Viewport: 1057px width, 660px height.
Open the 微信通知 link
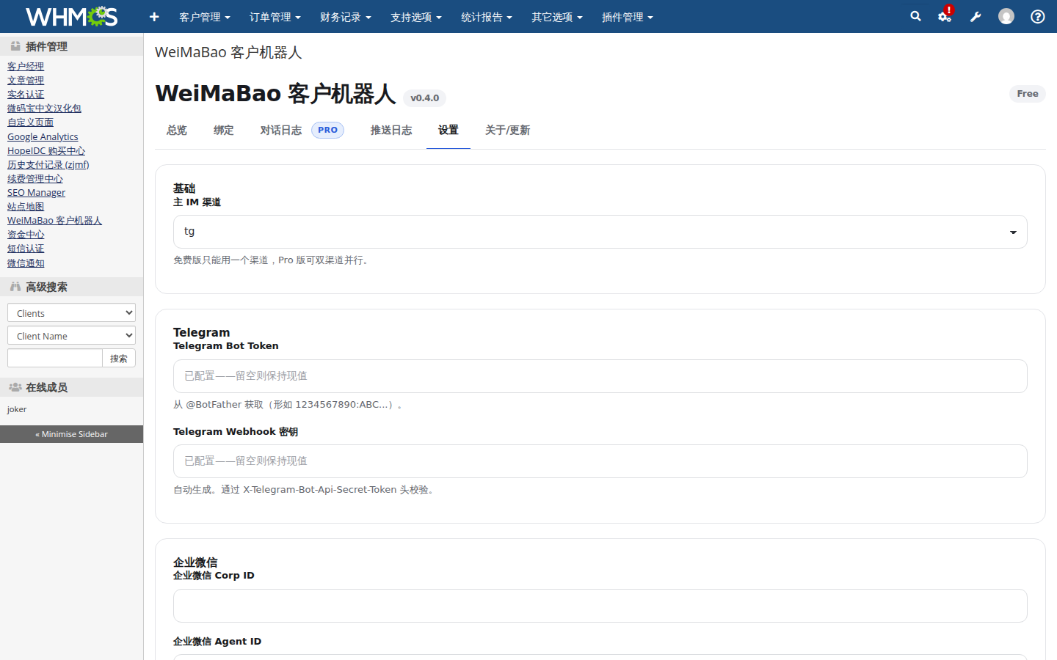pos(26,263)
